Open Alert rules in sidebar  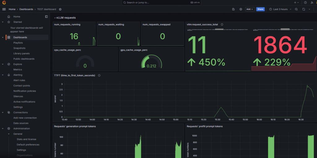(x=19, y=80)
